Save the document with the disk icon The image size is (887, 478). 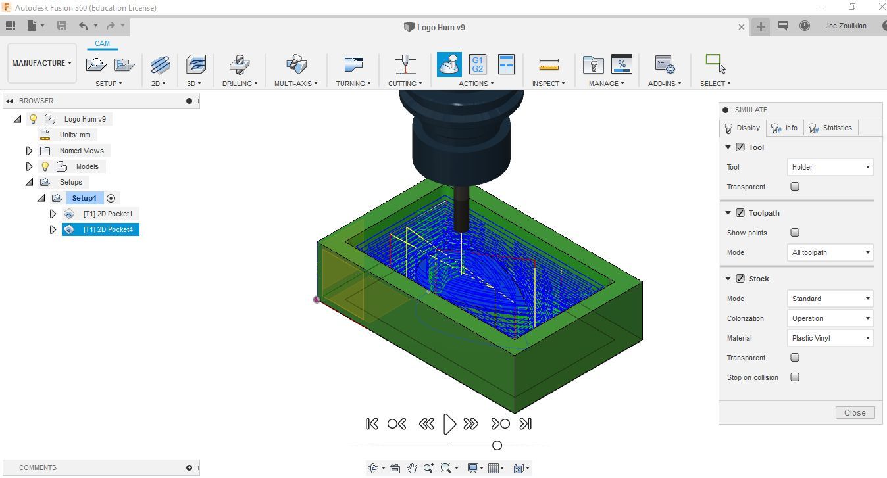[62, 26]
